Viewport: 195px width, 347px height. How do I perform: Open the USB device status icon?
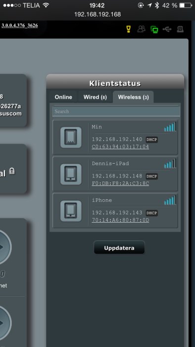pos(167,29)
